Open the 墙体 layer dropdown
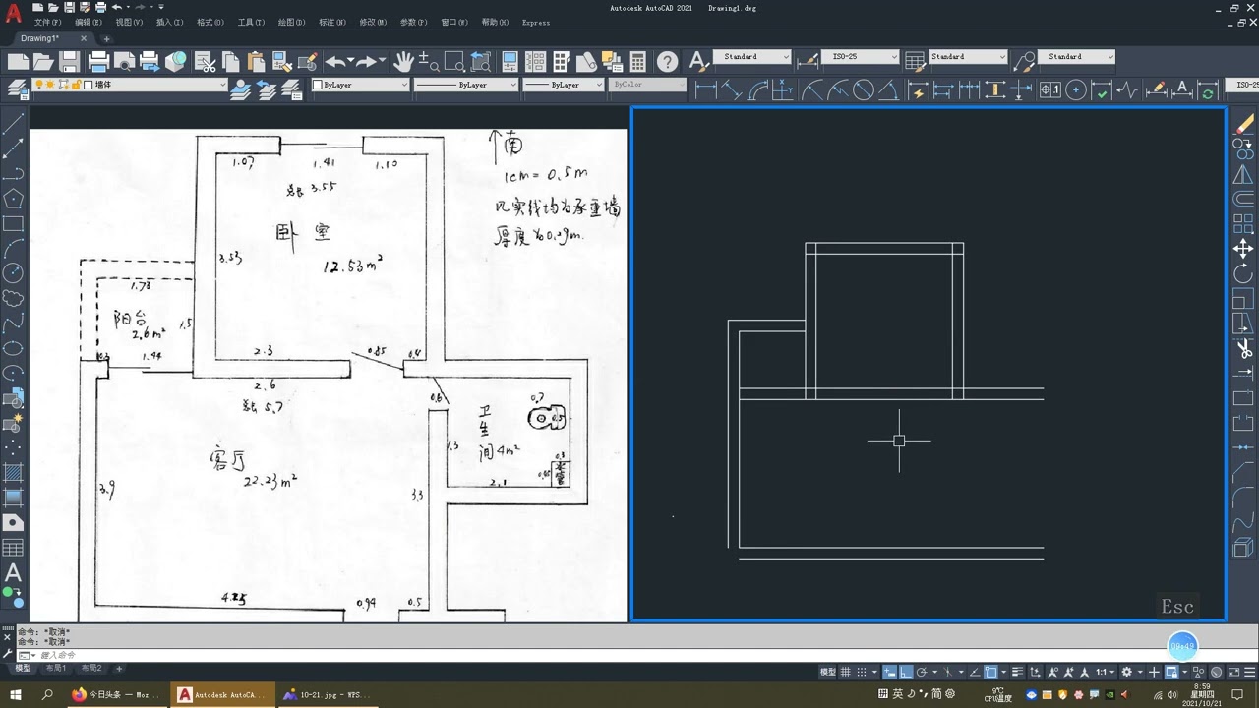1259x708 pixels. click(223, 85)
